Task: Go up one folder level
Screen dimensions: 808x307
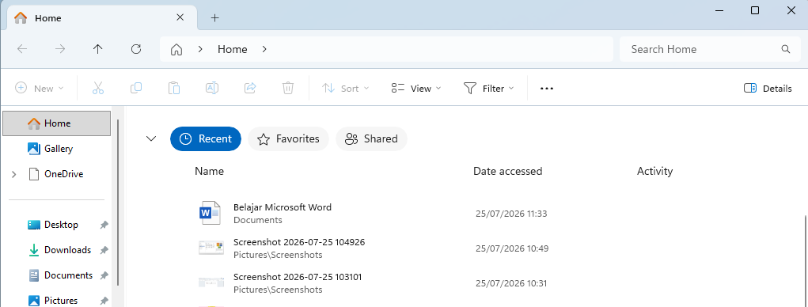Action: pos(98,49)
